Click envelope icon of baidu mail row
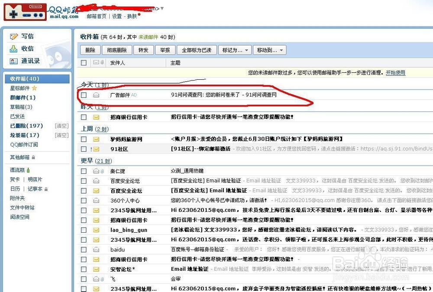Screen dimensions: 433x292 (x=96, y=250)
